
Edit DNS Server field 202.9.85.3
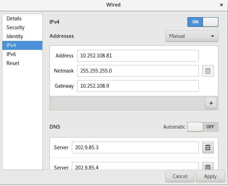(x=135, y=147)
